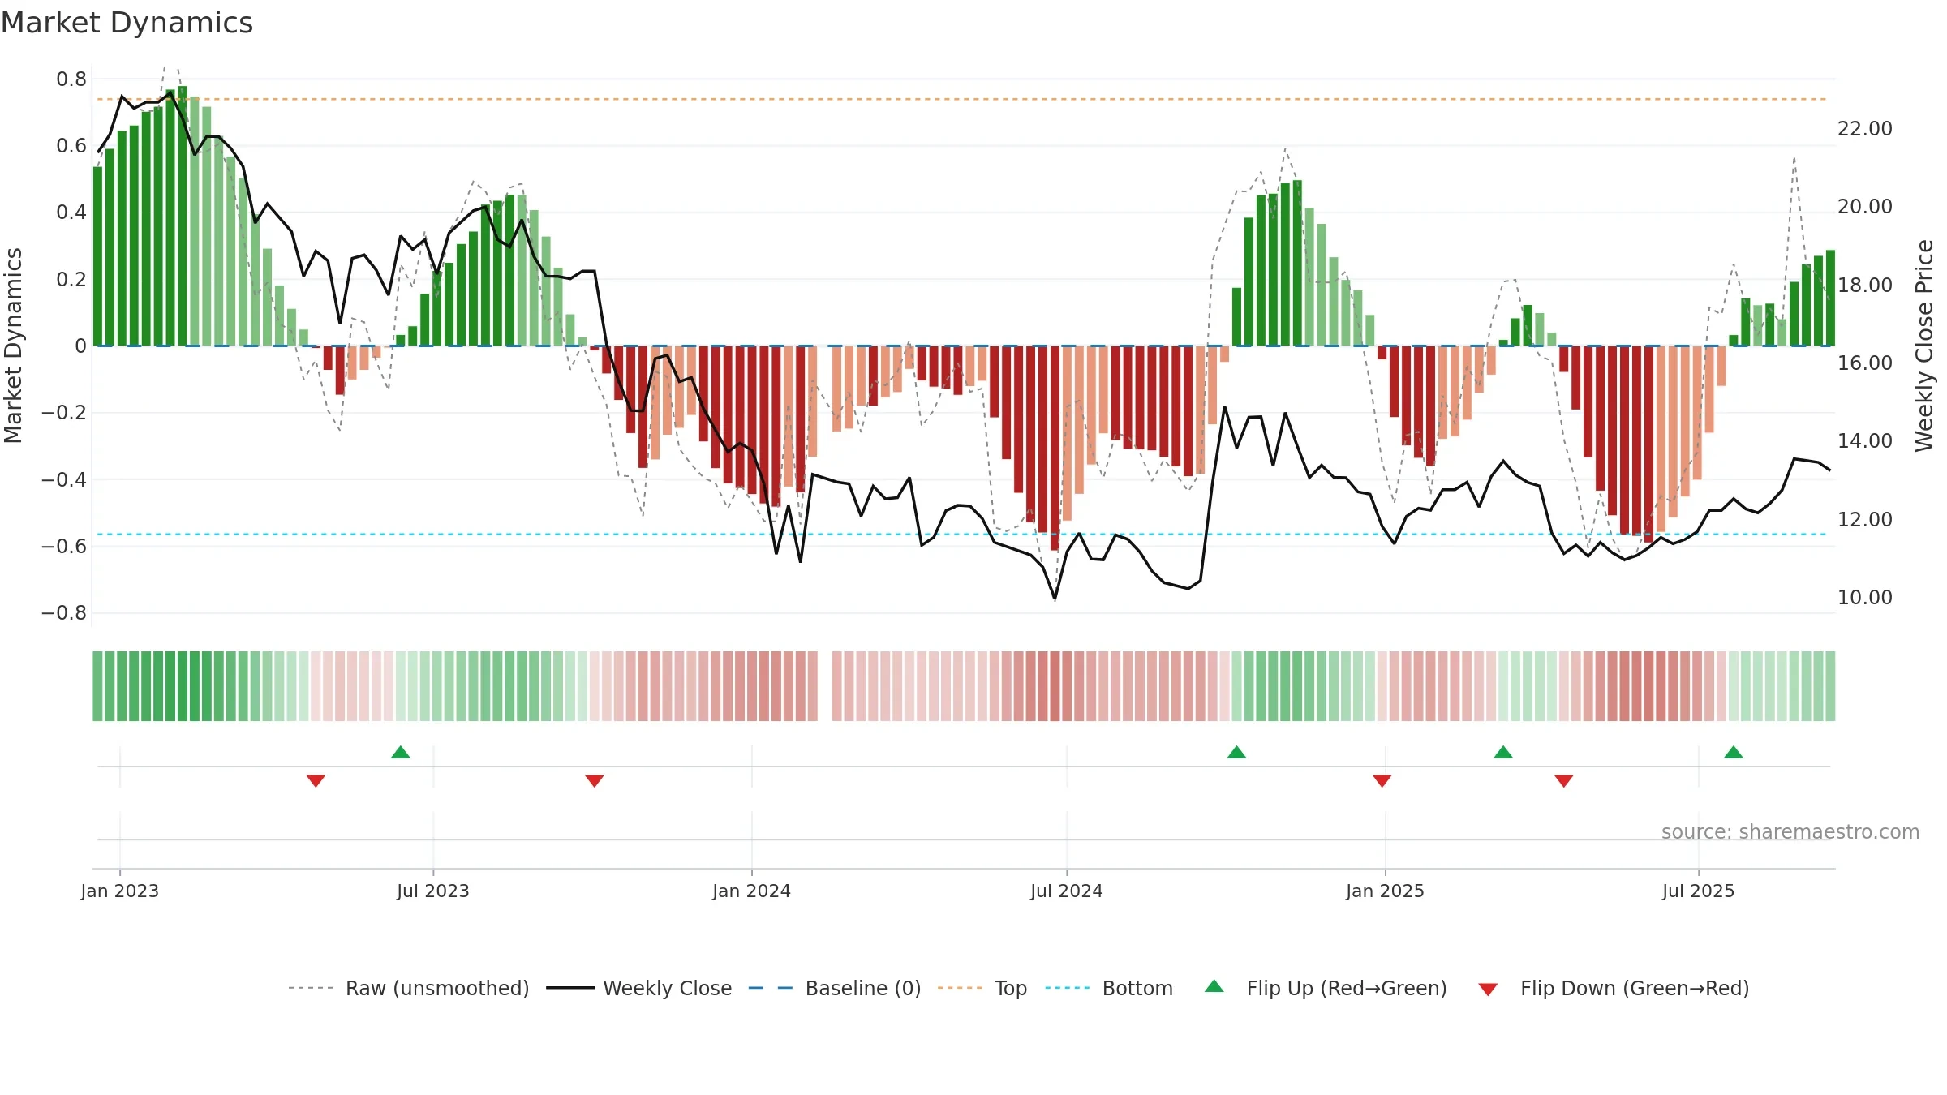Select the flip-up marker after Jul 2025
Image resolution: width=1947 pixels, height=1095 pixels.
1734,752
